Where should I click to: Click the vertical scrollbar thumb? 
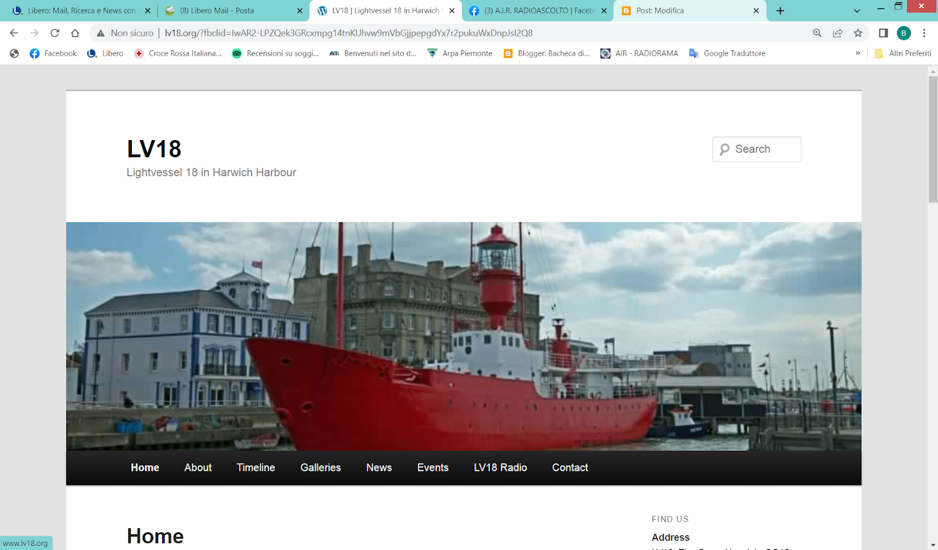point(933,140)
